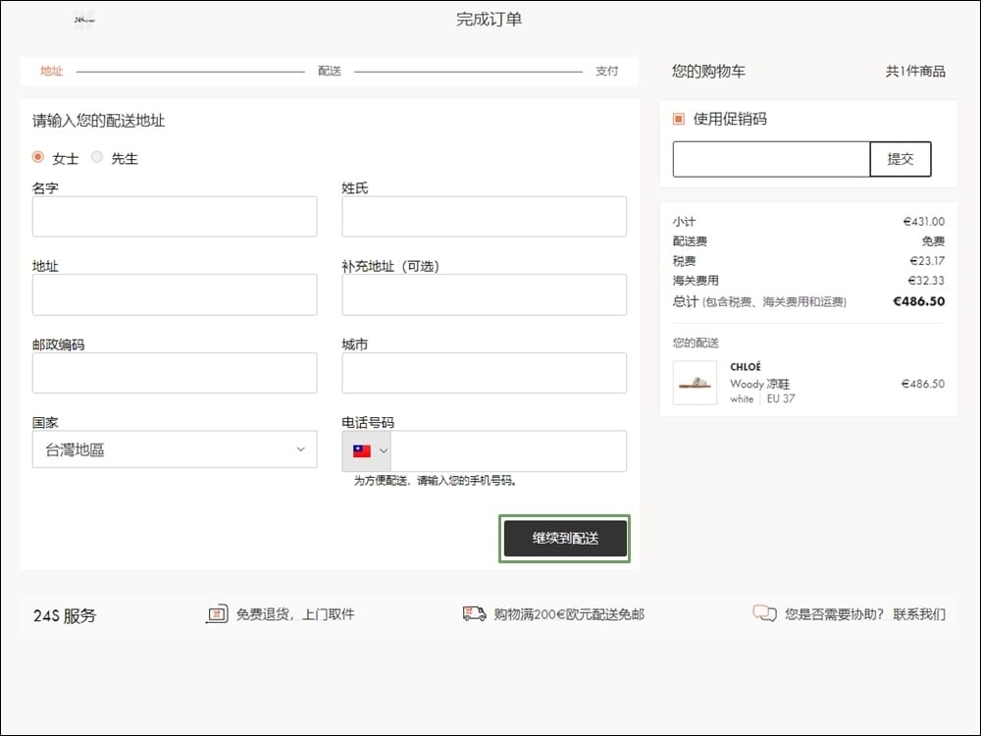Image resolution: width=981 pixels, height=736 pixels.
Task: Click the total amount €486.50 in bold
Action: [x=918, y=301]
